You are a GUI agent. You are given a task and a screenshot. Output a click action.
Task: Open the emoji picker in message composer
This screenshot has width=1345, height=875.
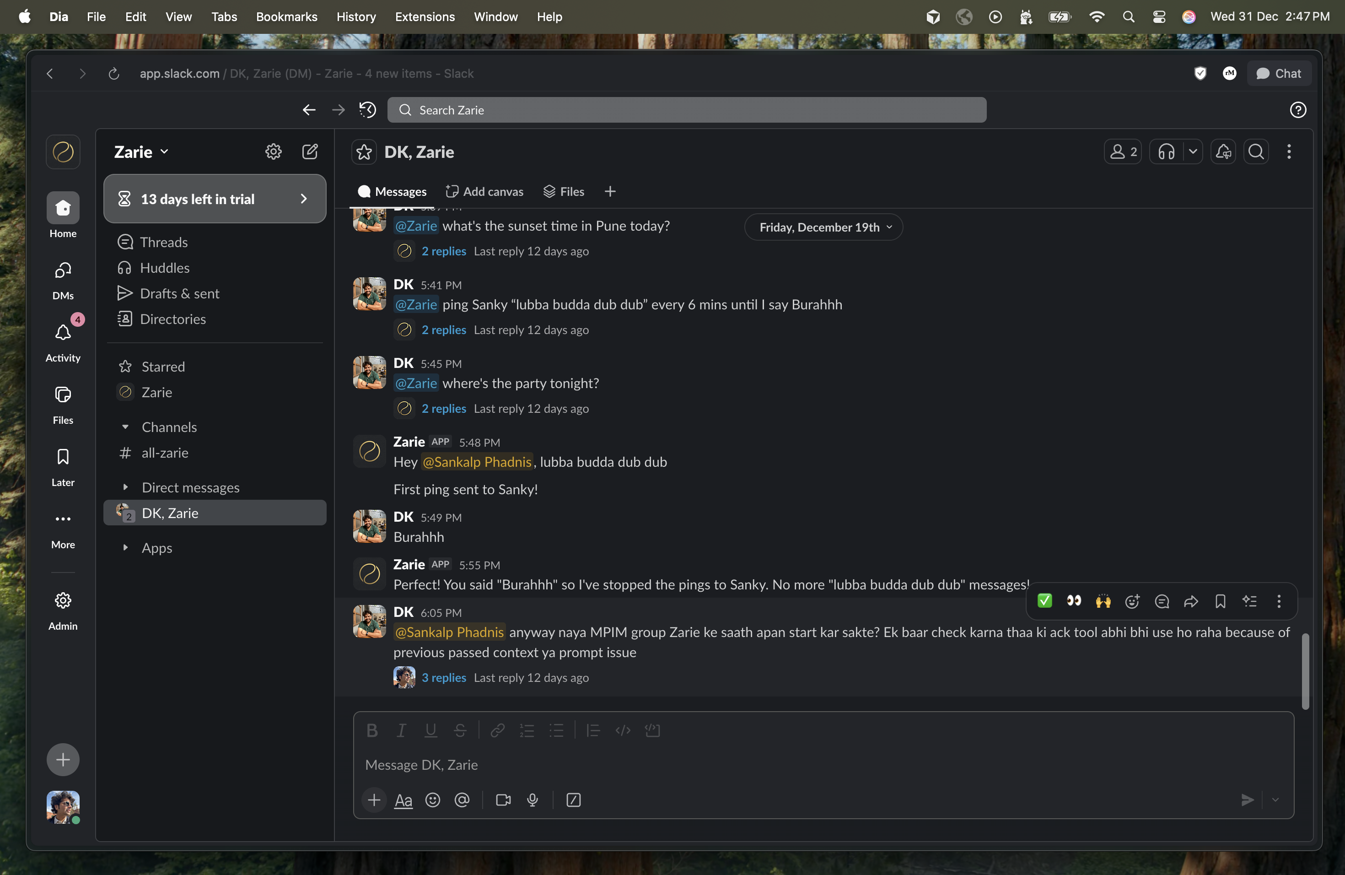(432, 800)
